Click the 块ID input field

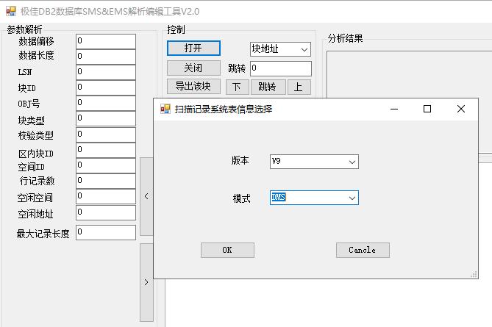pyautogui.click(x=106, y=87)
